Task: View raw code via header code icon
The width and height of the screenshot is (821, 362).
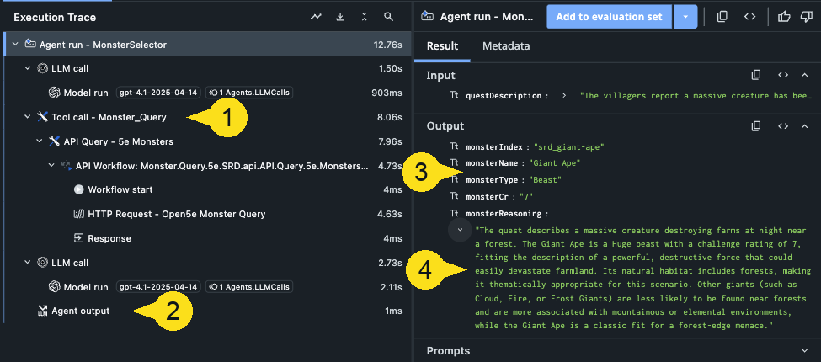Action: tap(749, 17)
